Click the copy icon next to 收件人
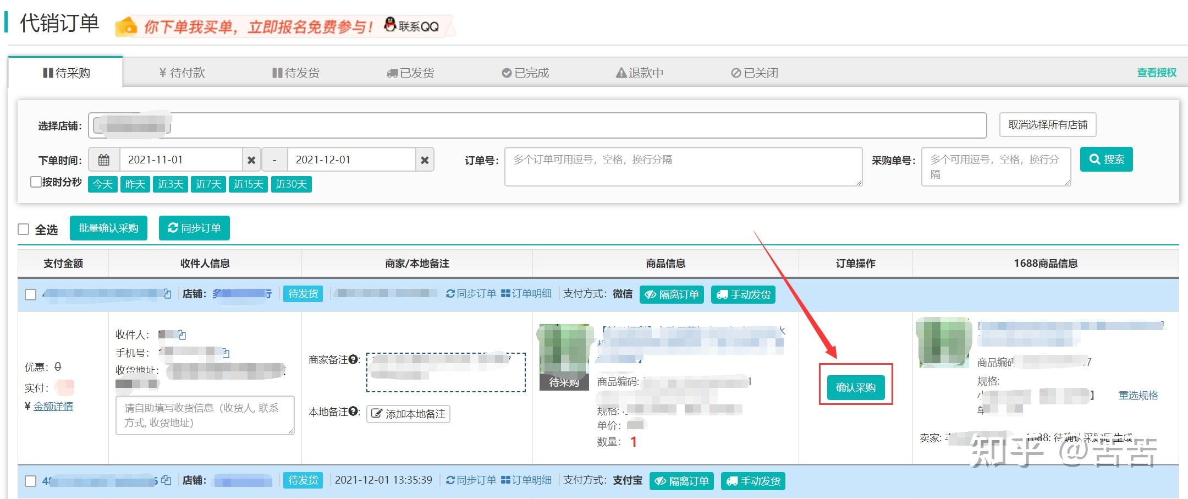 click(182, 335)
